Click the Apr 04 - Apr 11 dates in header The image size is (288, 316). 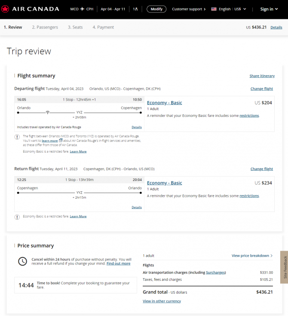[113, 9]
